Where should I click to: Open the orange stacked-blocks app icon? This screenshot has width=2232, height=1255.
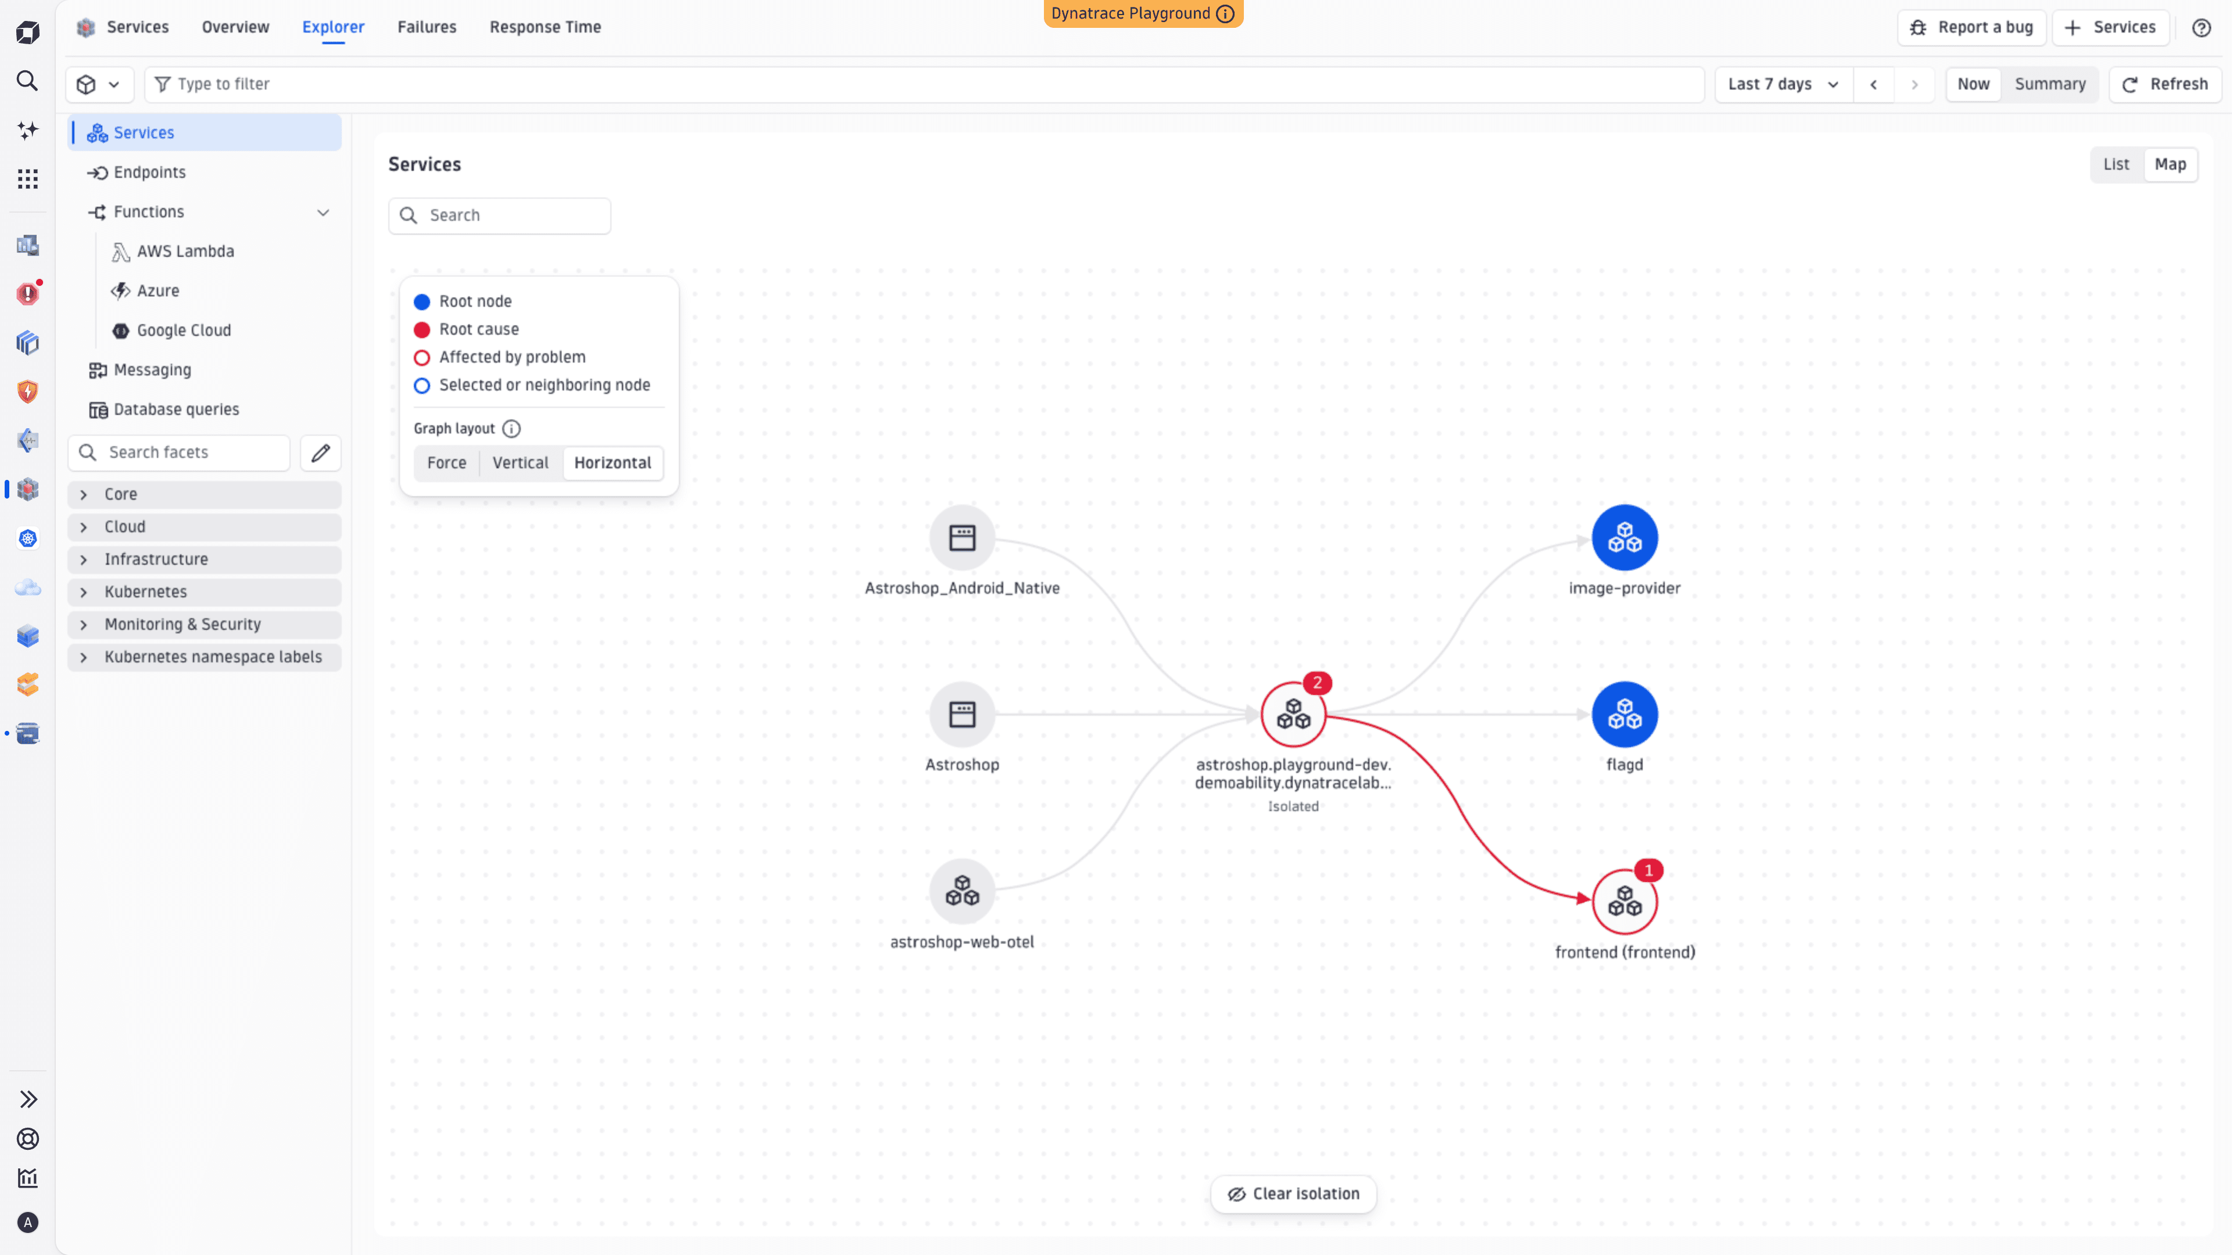(28, 685)
